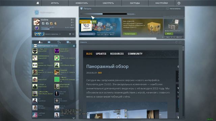Open the blog post preview image

[127, 110]
